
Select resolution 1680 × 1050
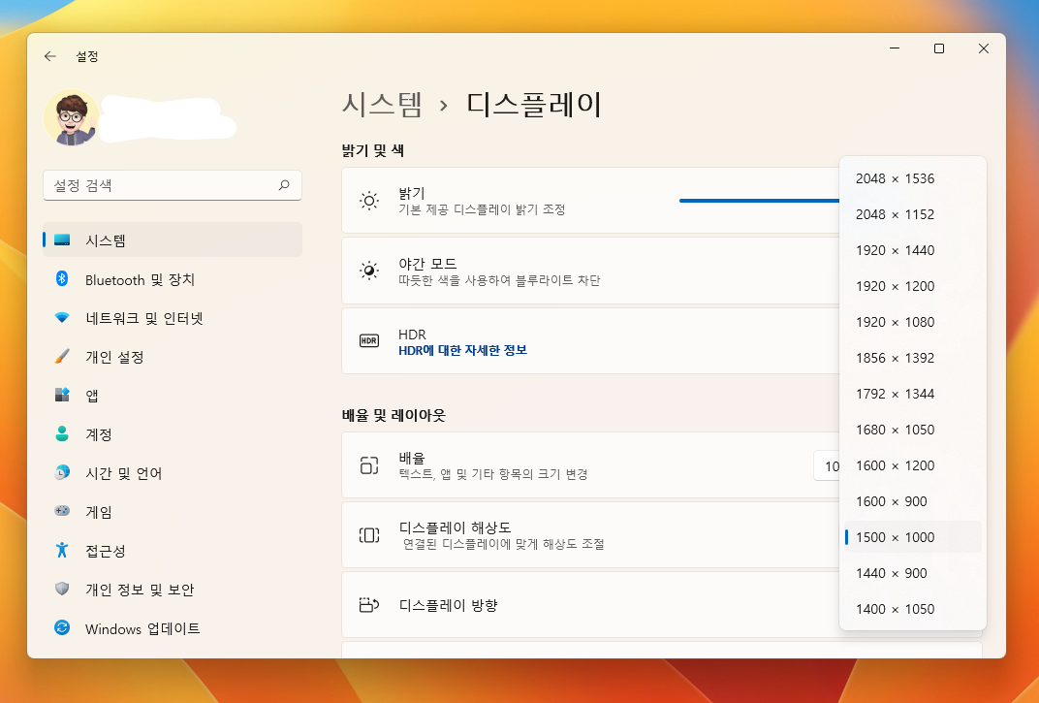[912, 430]
